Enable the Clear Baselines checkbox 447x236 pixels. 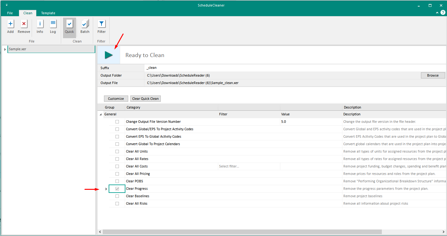point(117,196)
